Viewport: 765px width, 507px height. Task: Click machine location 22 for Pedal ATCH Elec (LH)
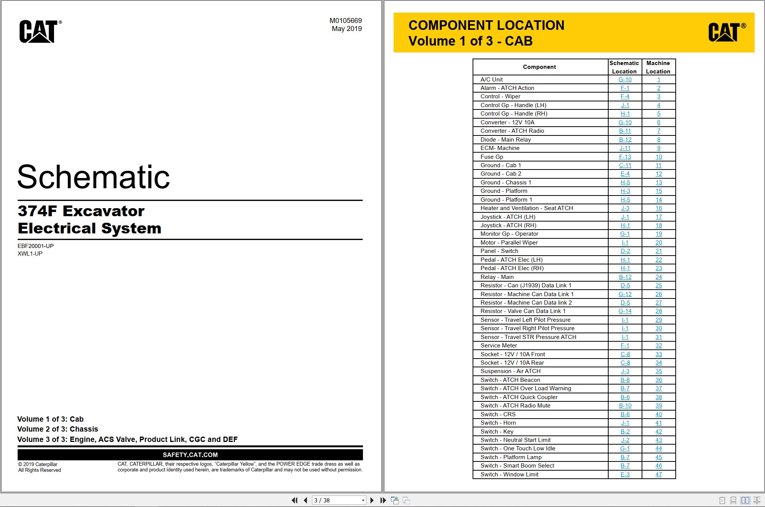tap(659, 260)
